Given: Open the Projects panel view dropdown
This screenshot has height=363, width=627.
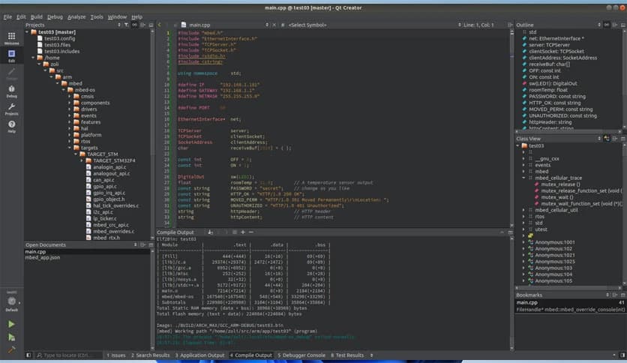Looking at the screenshot, I should (118, 25).
